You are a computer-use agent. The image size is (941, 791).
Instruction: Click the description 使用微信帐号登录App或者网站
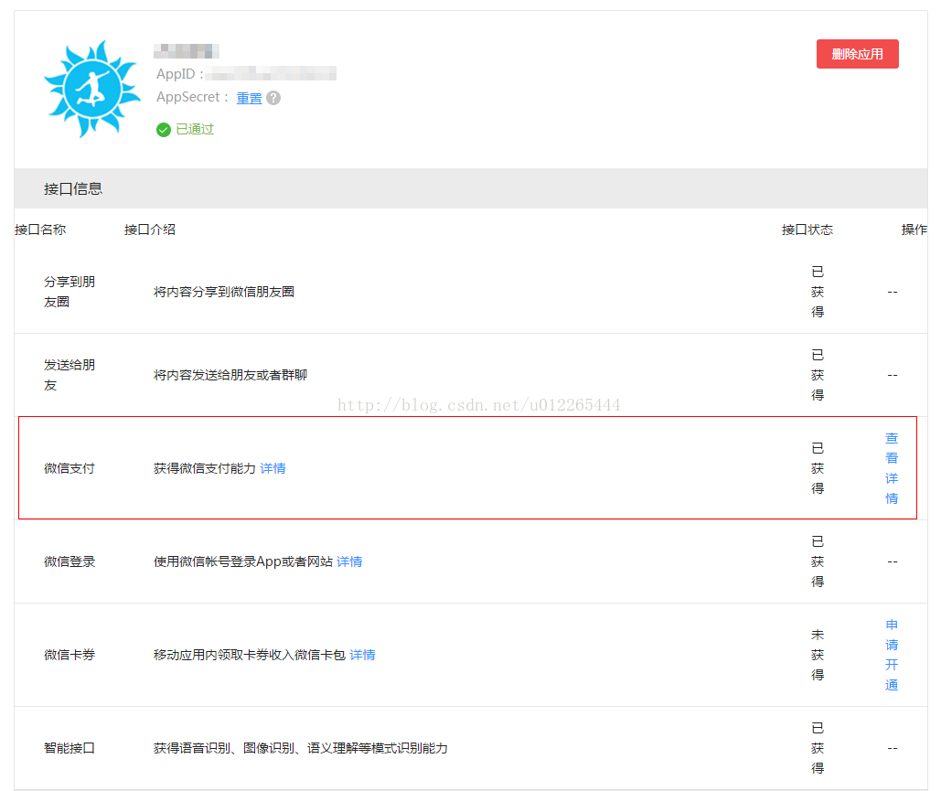point(243,561)
